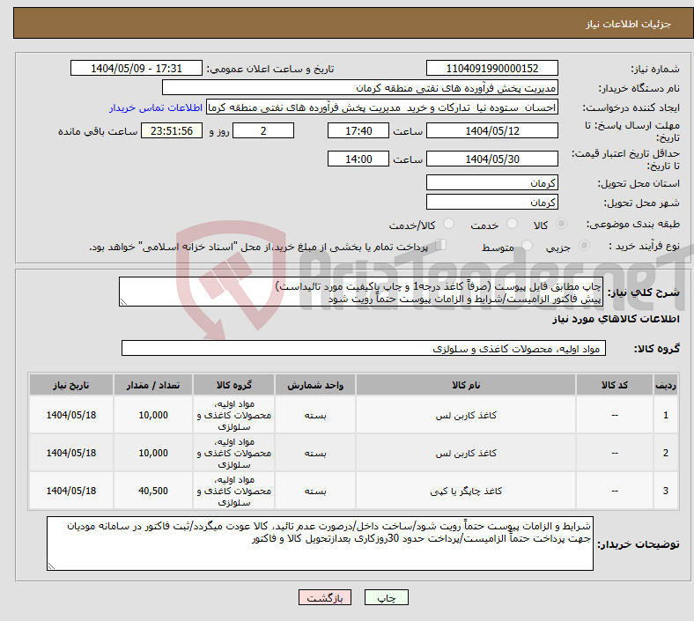Select the متوسط purchase type radio
The height and width of the screenshot is (621, 694).
pyautogui.click(x=528, y=248)
